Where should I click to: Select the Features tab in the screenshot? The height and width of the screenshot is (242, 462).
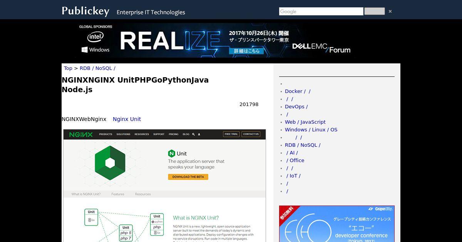click(118, 194)
